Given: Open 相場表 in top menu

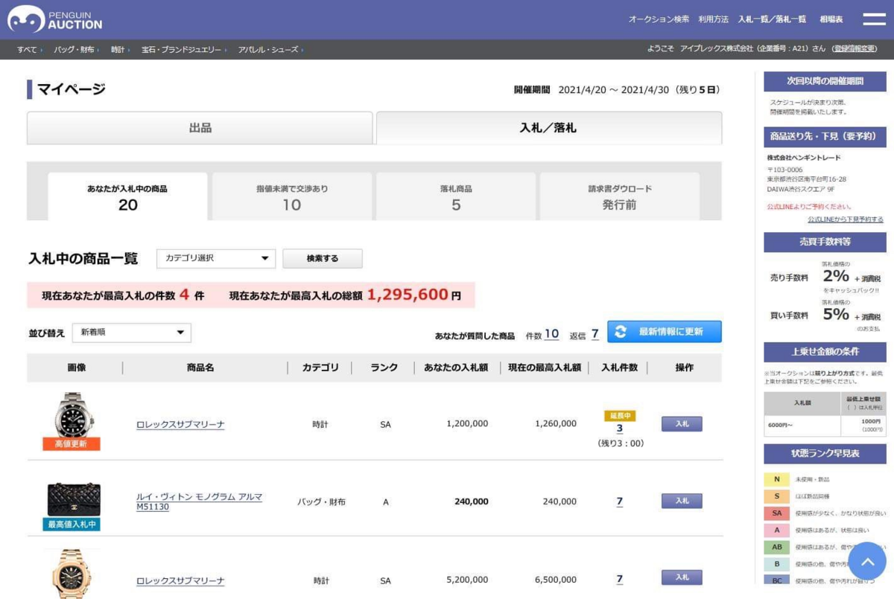Looking at the screenshot, I should [x=831, y=19].
